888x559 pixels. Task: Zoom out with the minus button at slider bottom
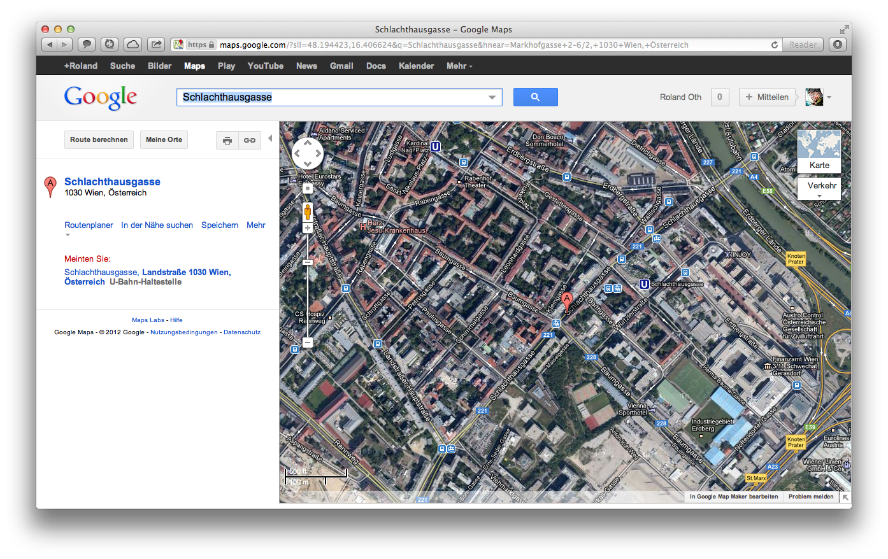tap(308, 343)
